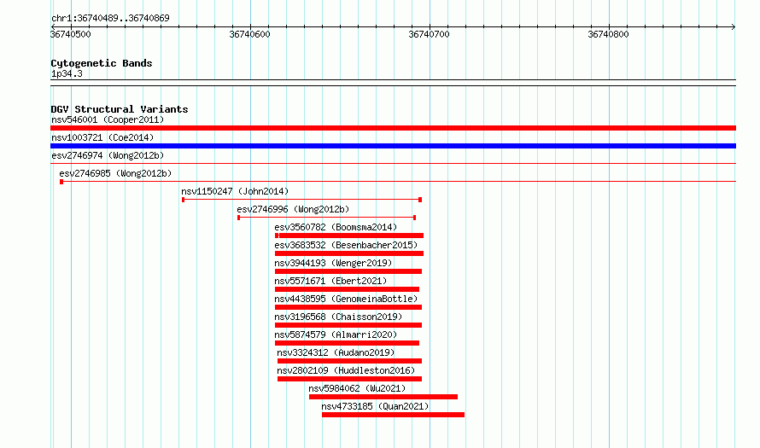Select the red bar under nsv5874579 (Almarri2020)
The height and width of the screenshot is (448, 760).
point(347,343)
